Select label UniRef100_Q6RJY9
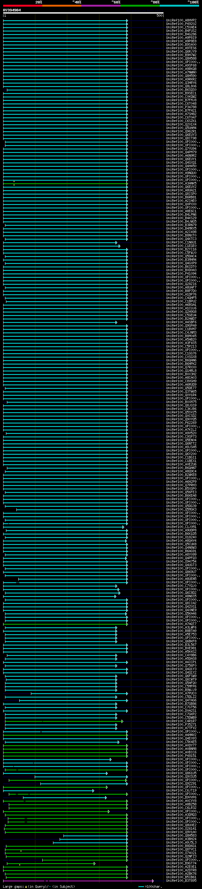The width and height of the screenshot is (202, 889). [181, 51]
